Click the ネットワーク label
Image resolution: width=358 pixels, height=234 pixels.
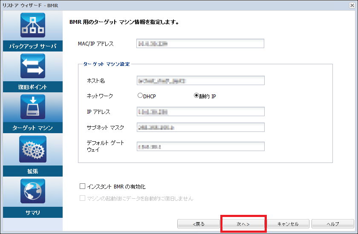click(100, 96)
